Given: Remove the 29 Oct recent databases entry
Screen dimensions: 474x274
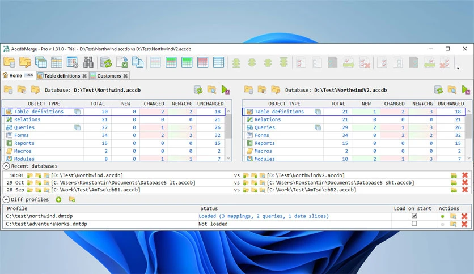Looking at the screenshot, I should 464,182.
